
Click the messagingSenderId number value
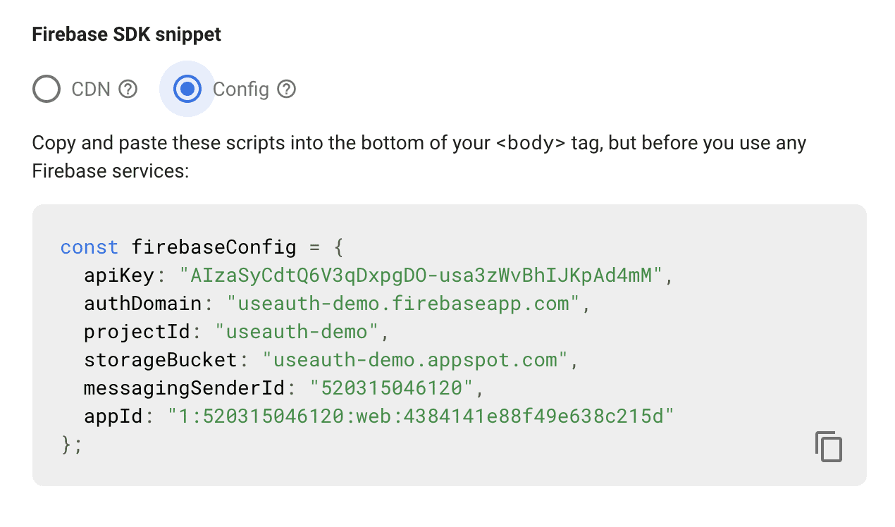[392, 388]
